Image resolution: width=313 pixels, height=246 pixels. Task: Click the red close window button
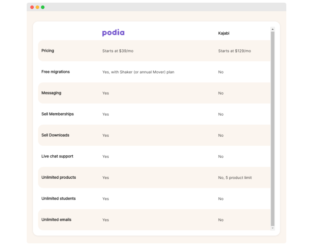point(32,7)
